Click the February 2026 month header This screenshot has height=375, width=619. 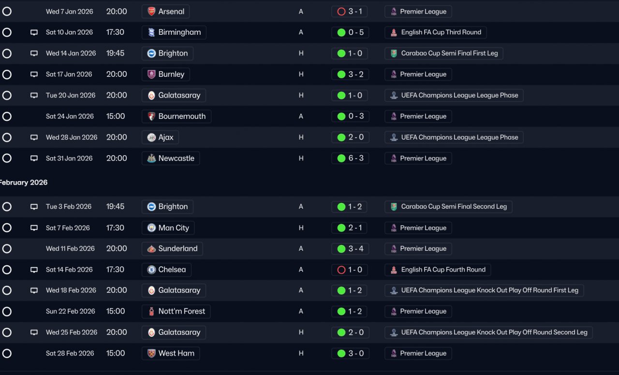click(x=24, y=183)
